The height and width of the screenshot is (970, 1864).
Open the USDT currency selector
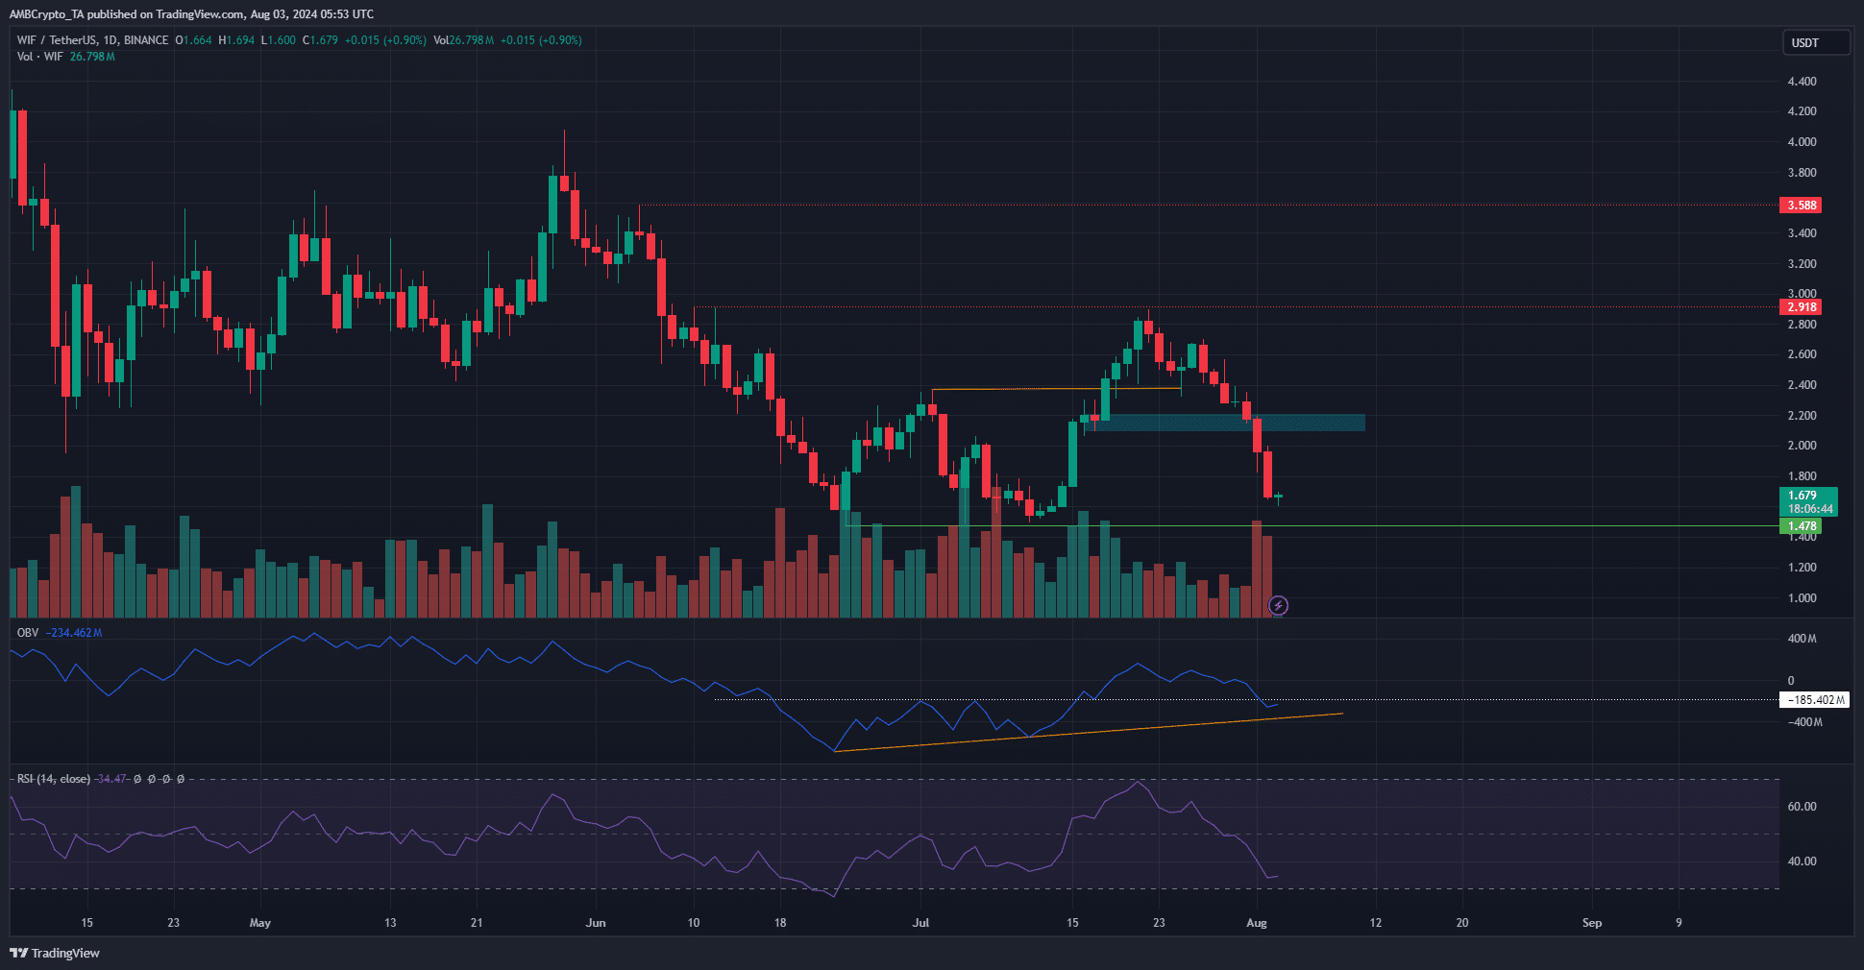pos(1815,42)
